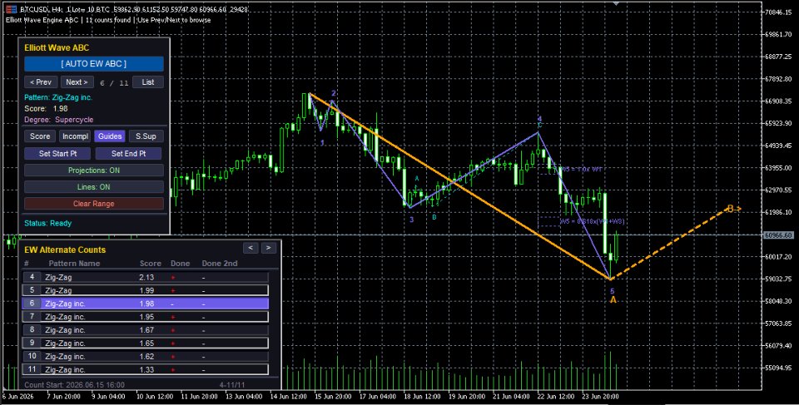Screen dimensions: 799x405
Task: Click the Score column header in counts table
Action: (x=151, y=264)
